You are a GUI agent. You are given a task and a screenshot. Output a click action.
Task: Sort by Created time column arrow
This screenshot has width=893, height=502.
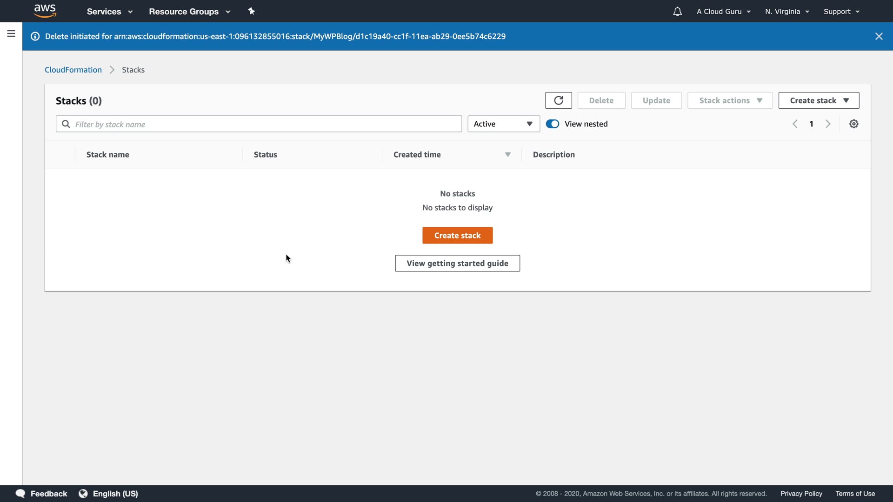pyautogui.click(x=508, y=155)
